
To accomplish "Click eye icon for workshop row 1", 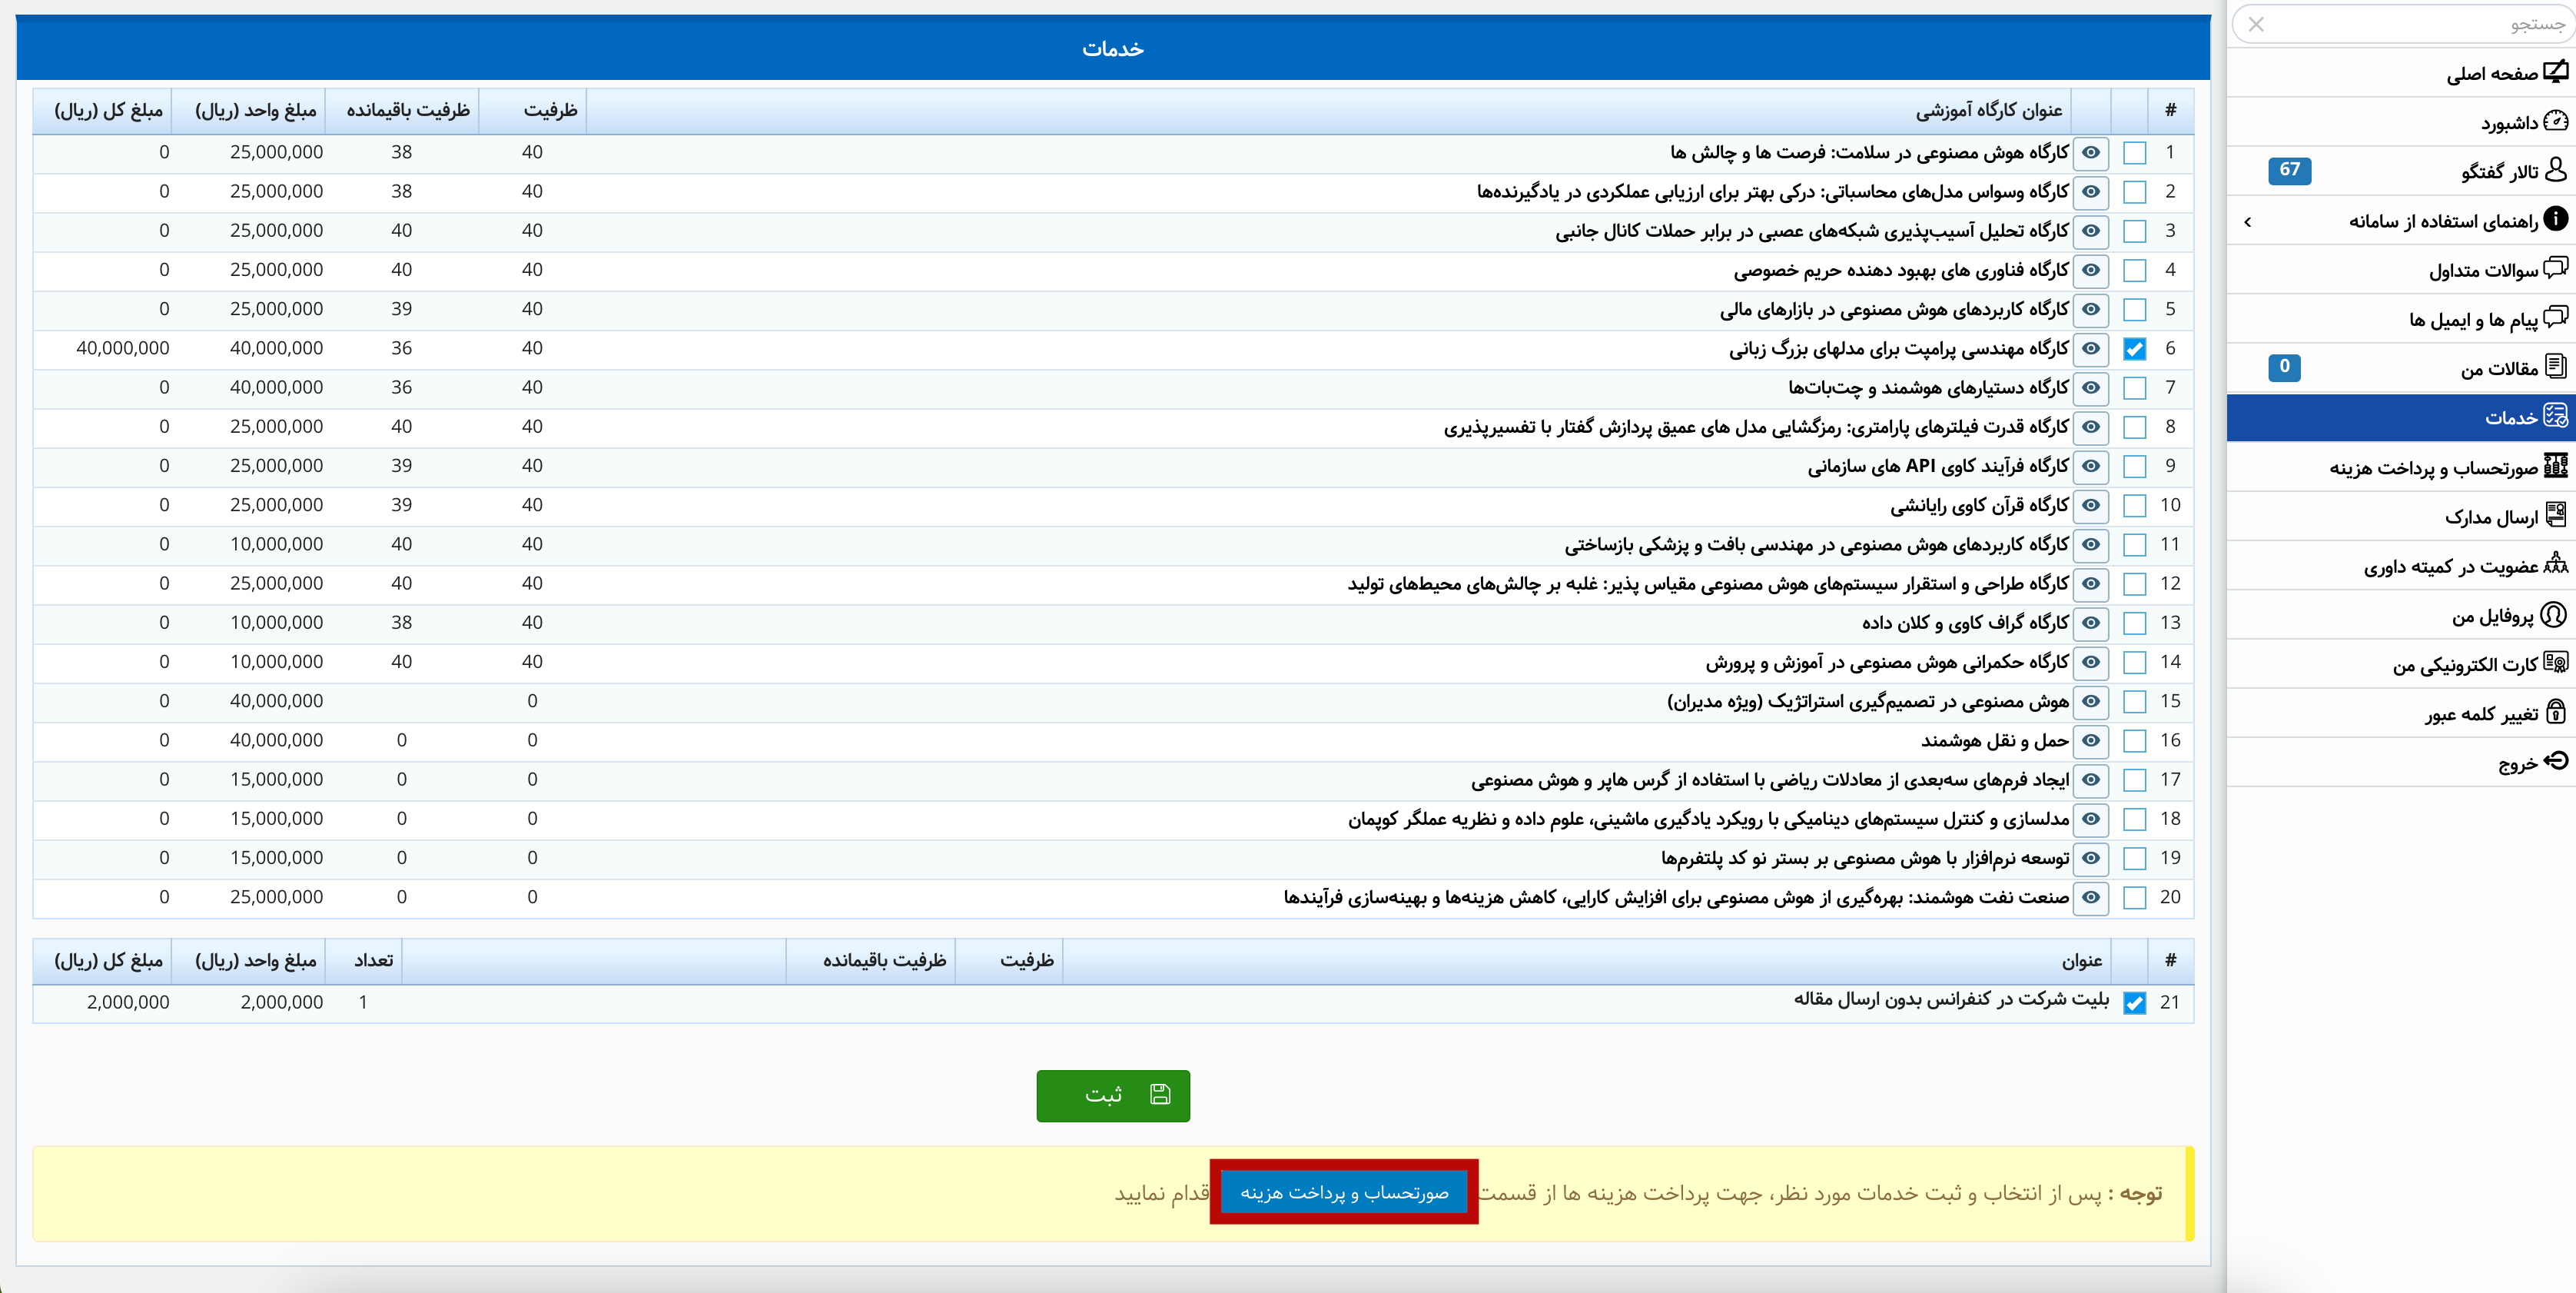I will coord(2091,153).
